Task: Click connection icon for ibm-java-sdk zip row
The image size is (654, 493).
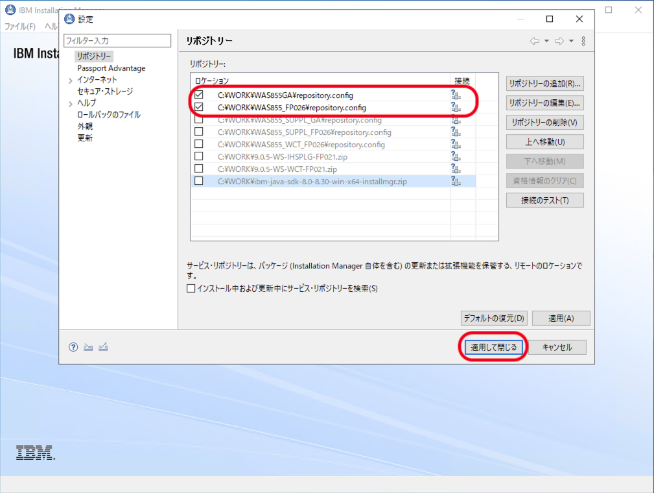Action: tap(456, 181)
